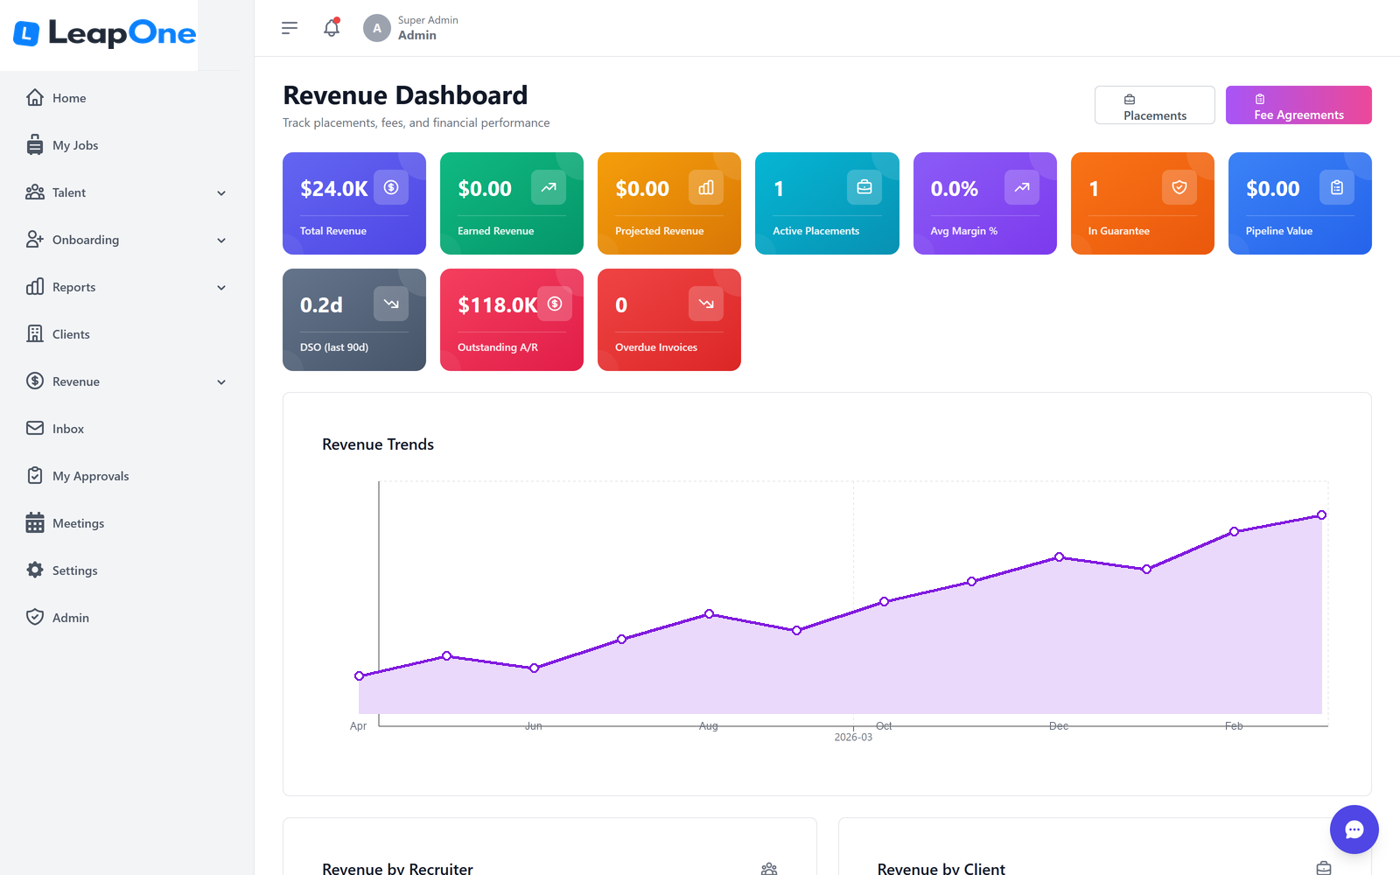The width and height of the screenshot is (1400, 875).
Task: Click the downtrend icon on Overdue Invoices card
Action: pyautogui.click(x=706, y=304)
